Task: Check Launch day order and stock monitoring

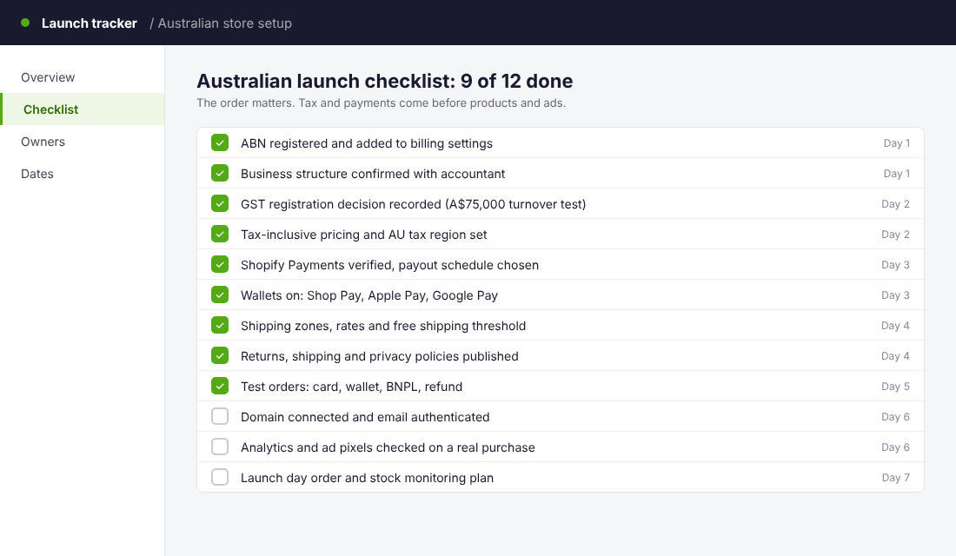Action: (x=220, y=477)
